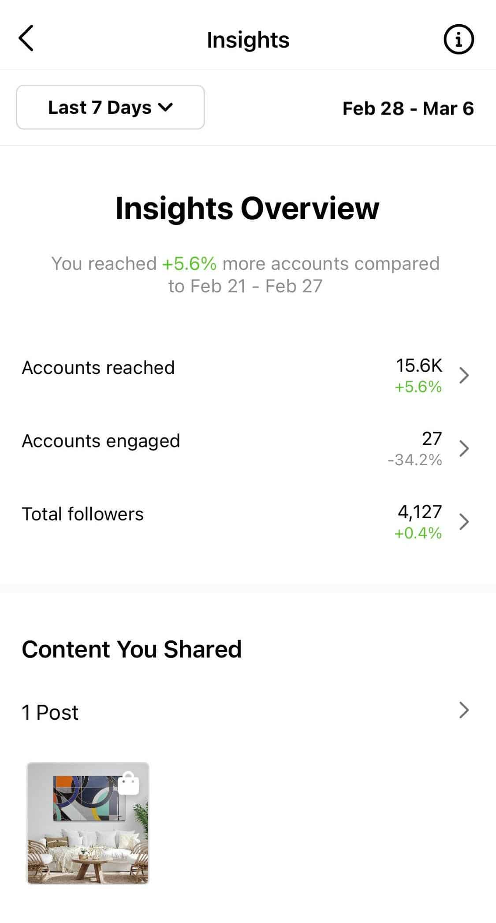
Task: Tap the back arrow in the header
Action: [x=26, y=38]
